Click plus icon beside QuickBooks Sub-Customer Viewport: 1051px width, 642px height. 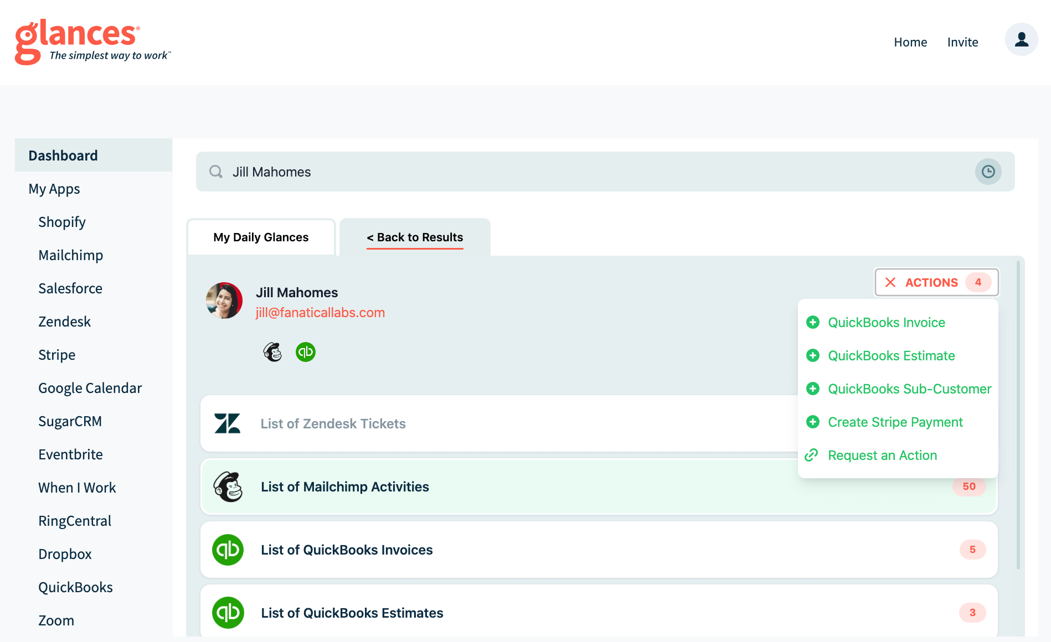813,389
